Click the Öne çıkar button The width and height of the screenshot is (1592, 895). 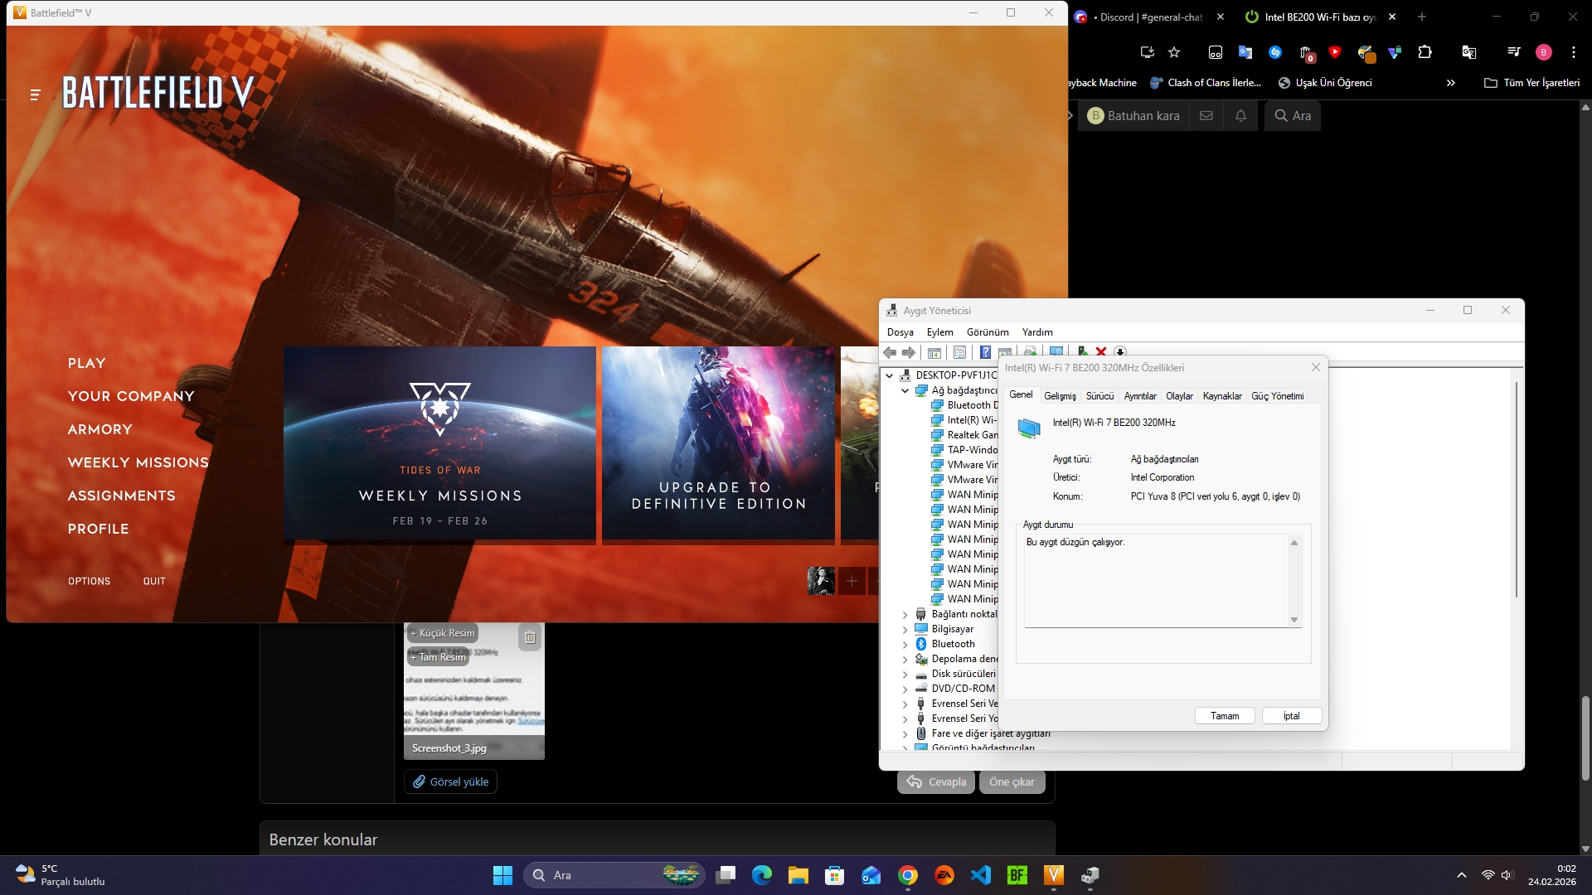[x=1012, y=781]
